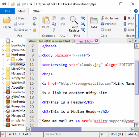Switch to the Other ribbon tab
The height and width of the screenshot is (137, 139).
pos(36,11)
